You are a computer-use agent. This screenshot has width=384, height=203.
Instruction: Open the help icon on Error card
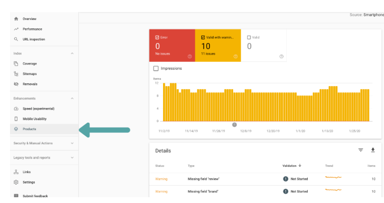point(189,57)
